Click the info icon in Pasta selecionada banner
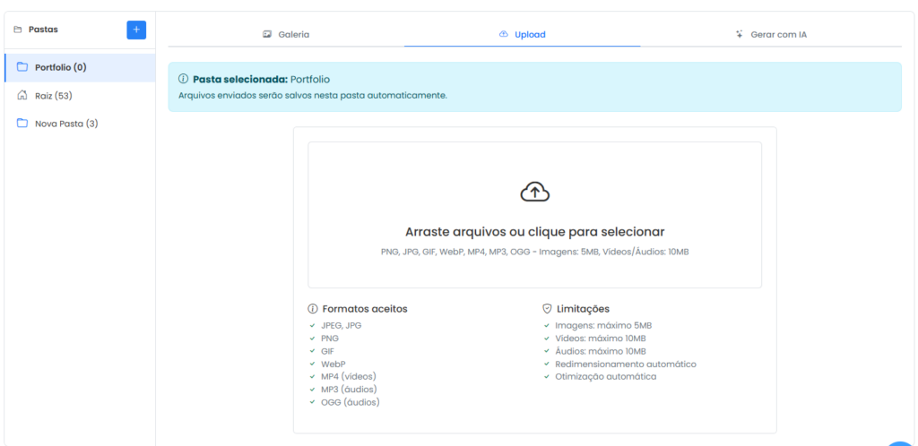Screen dimensions: 918x446 [184, 79]
